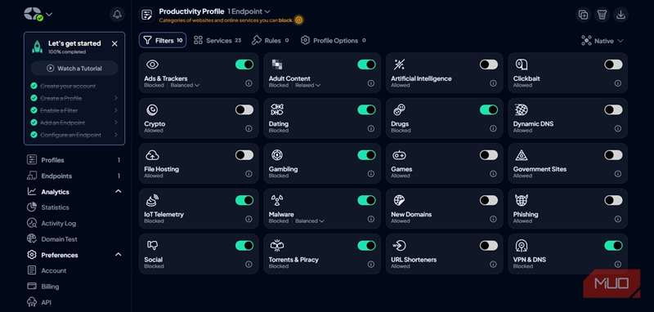Switch to the Services tab
This screenshot has width=654, height=312.
click(x=217, y=40)
